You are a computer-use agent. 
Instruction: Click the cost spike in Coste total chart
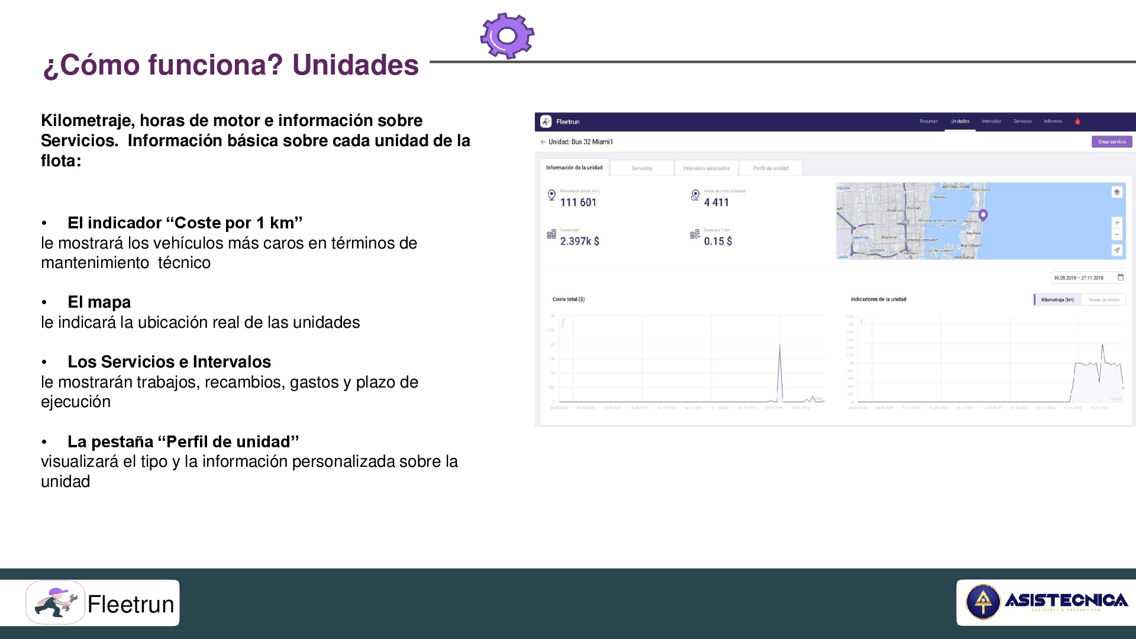click(780, 349)
